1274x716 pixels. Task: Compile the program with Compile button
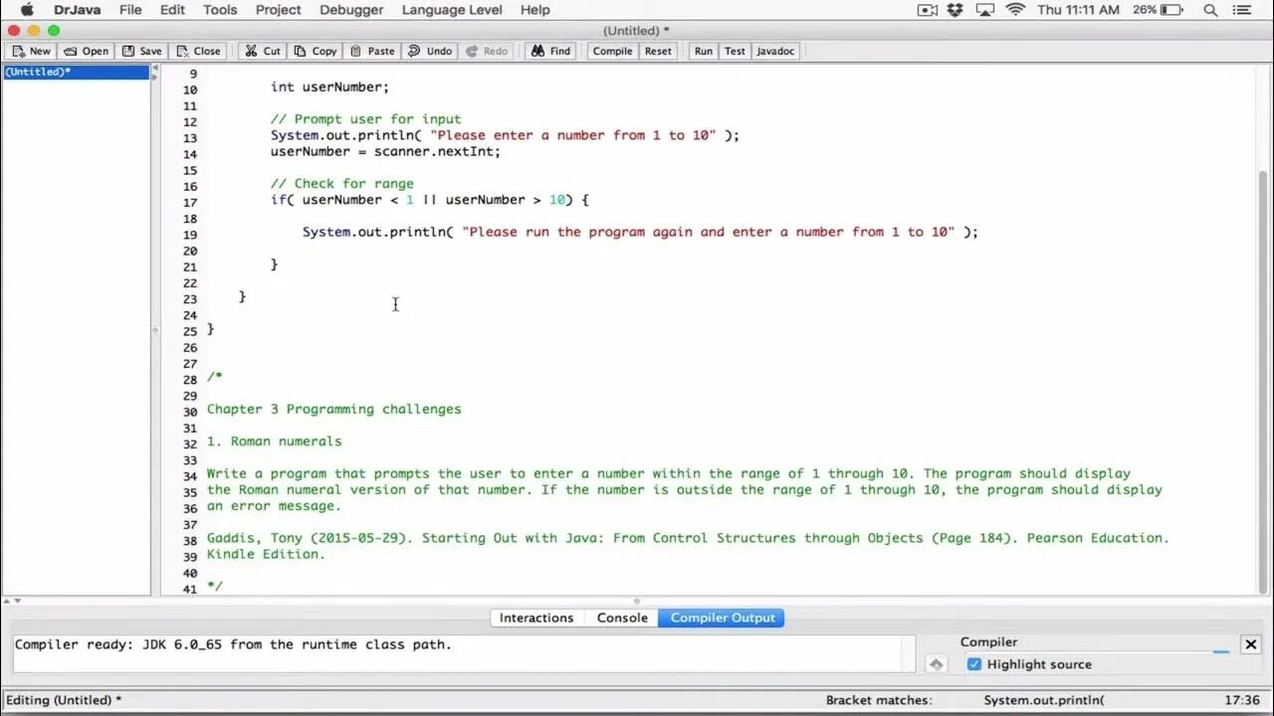612,51
